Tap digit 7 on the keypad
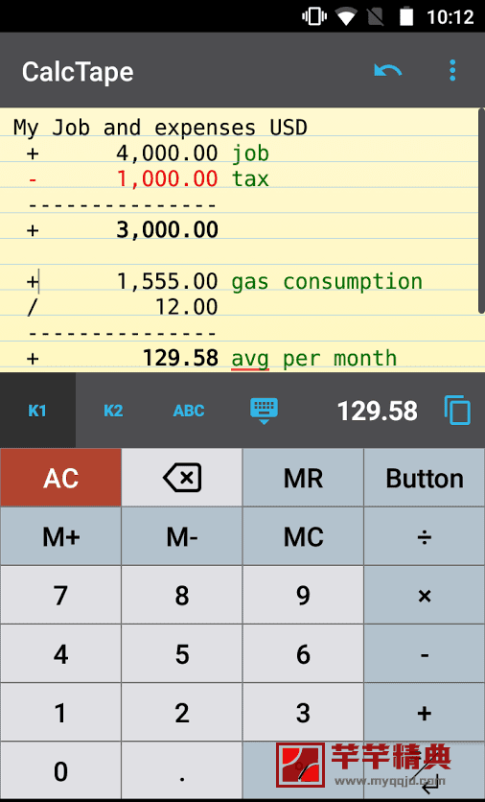 coord(60,596)
